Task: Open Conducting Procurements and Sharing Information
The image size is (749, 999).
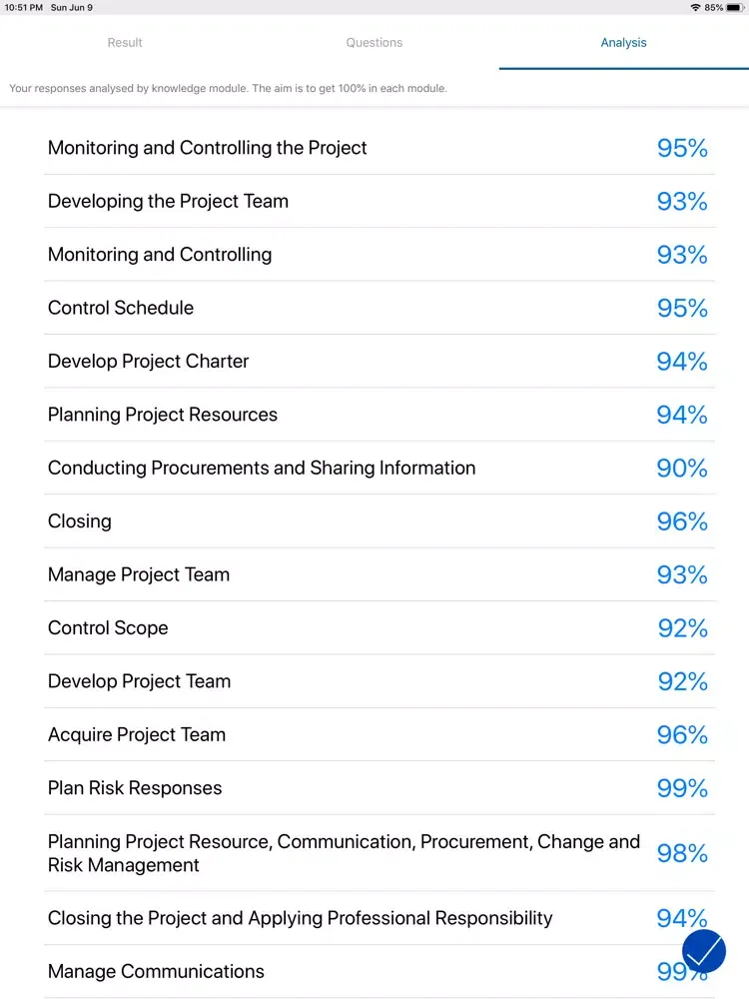Action: point(262,468)
